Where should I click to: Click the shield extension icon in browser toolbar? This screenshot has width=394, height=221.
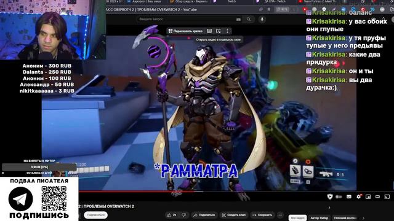[324, 9]
